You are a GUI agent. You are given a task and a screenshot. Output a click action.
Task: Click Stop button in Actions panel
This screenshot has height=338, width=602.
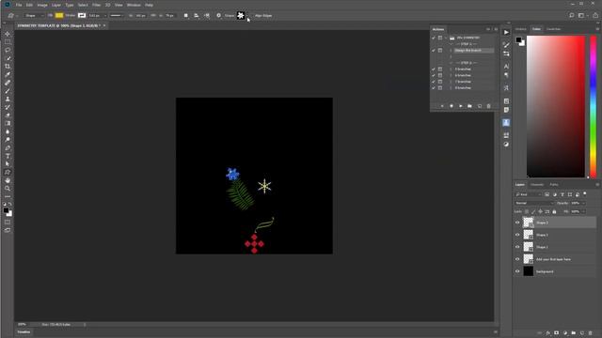(x=442, y=106)
